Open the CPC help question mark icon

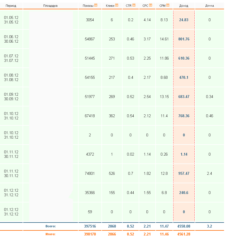pos(151,5)
